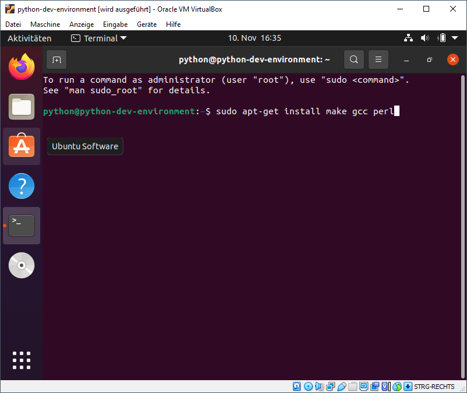Show the applications grid
467x393 pixels.
click(x=22, y=360)
